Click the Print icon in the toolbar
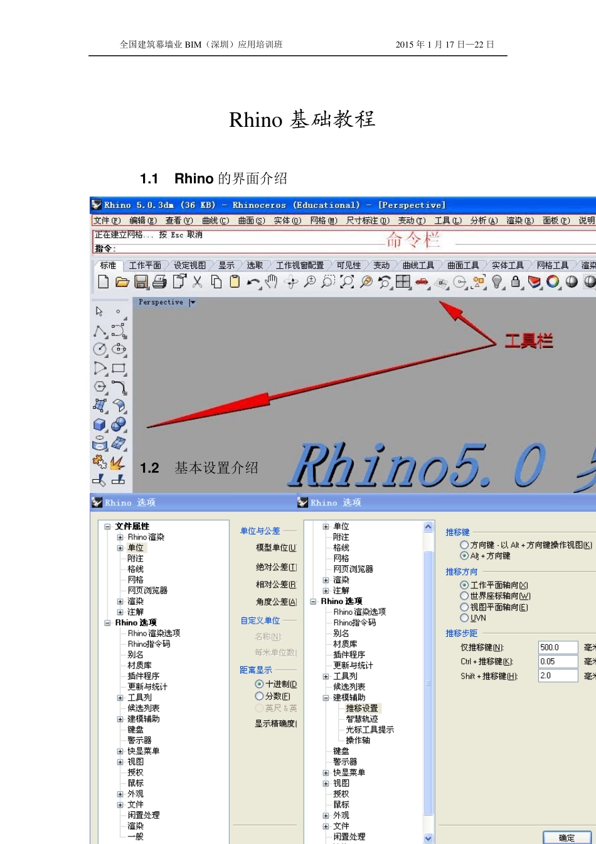Screen dimensions: 596x844 click(x=160, y=283)
